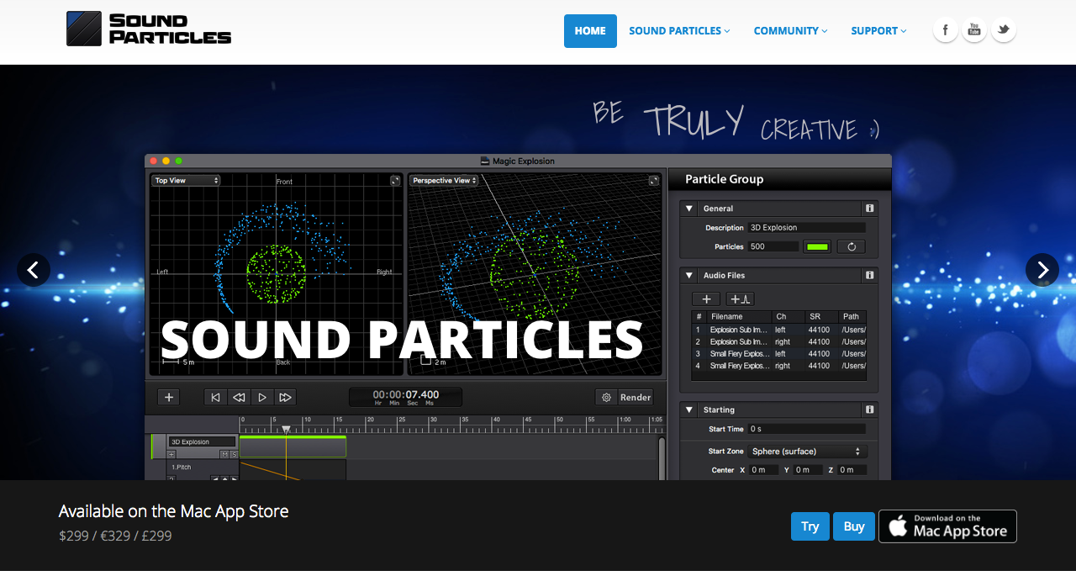Collapse the Audio Files panel

688,275
